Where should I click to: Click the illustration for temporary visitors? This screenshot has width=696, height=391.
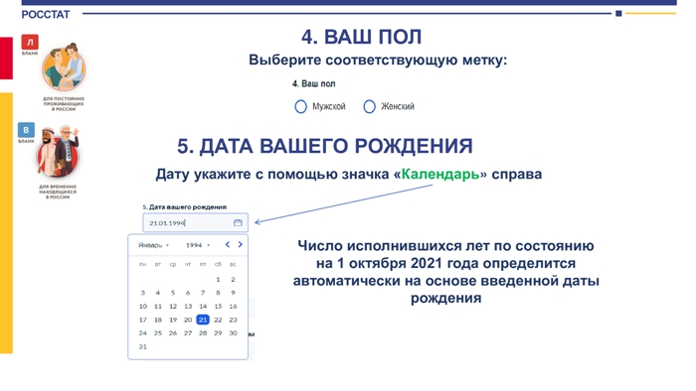58,152
